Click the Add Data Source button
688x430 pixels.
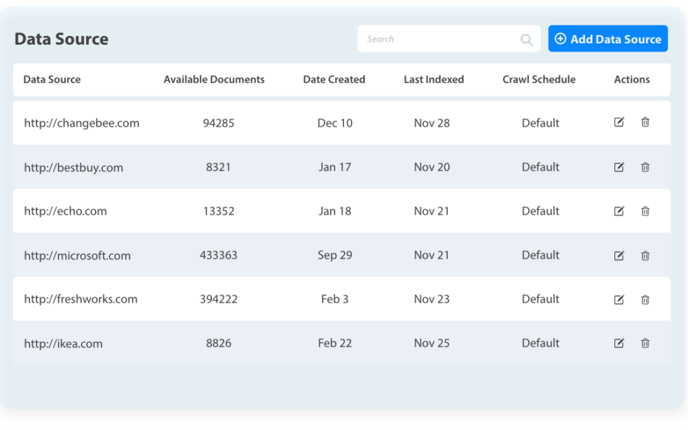tap(608, 39)
